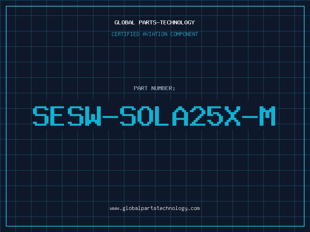The width and height of the screenshot is (310, 232).
Task: Select the word CERTIFIED in subtitle
Action: 126,34
